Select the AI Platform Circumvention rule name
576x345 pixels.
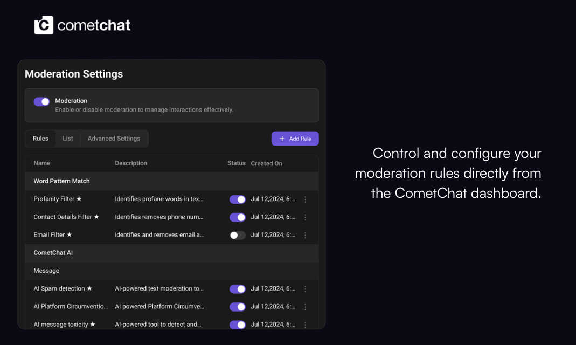(71, 306)
